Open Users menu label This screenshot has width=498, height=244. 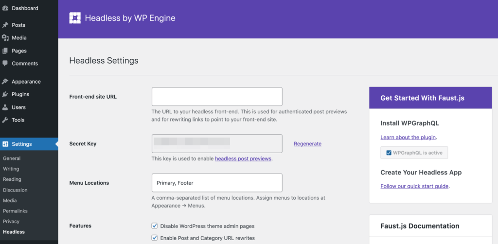point(19,107)
